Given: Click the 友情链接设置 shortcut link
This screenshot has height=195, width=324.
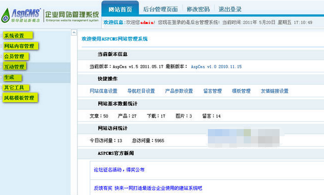Looking at the screenshot, I should [x=274, y=91].
